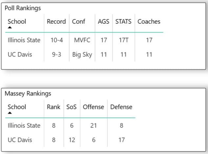Sort Massey Rankings by Offense column

pos(93,107)
